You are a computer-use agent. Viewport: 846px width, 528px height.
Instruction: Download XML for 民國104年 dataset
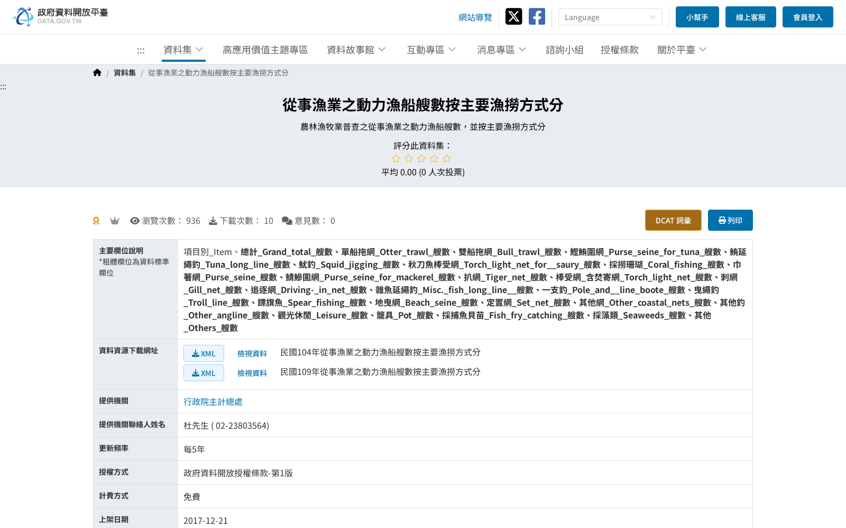[204, 353]
